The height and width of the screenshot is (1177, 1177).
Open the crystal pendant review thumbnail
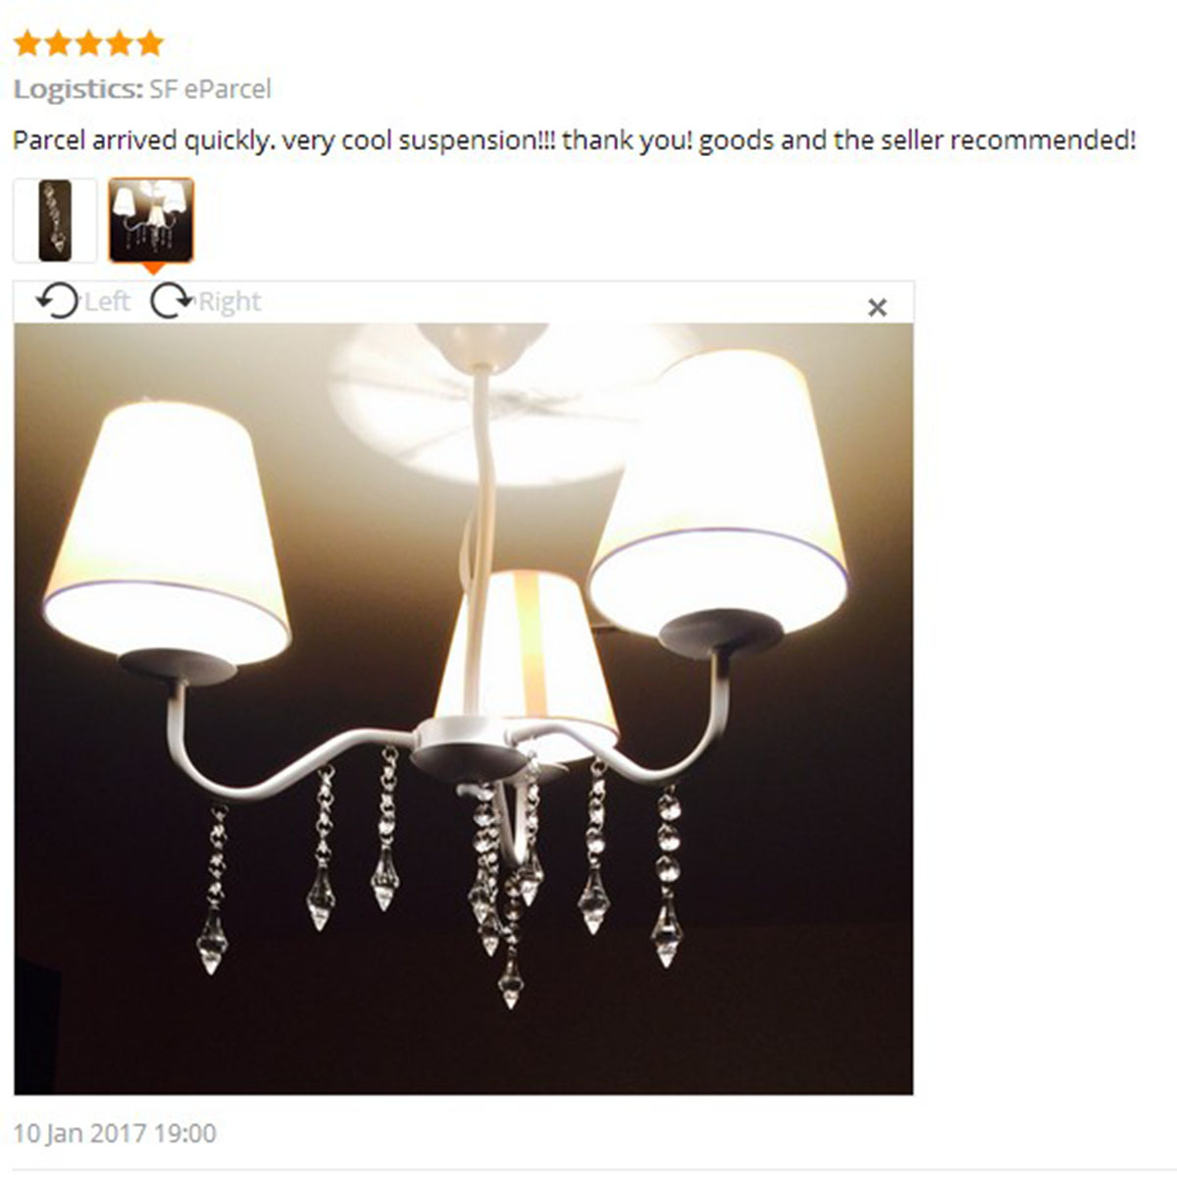click(x=55, y=221)
